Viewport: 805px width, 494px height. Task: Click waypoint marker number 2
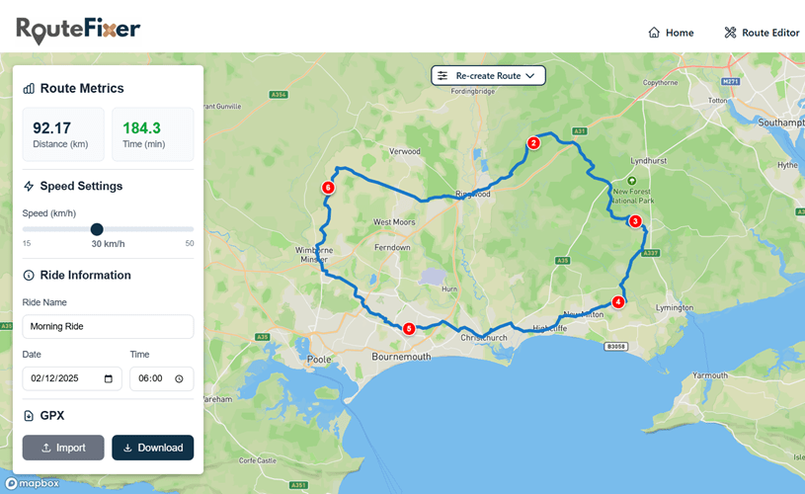[533, 142]
